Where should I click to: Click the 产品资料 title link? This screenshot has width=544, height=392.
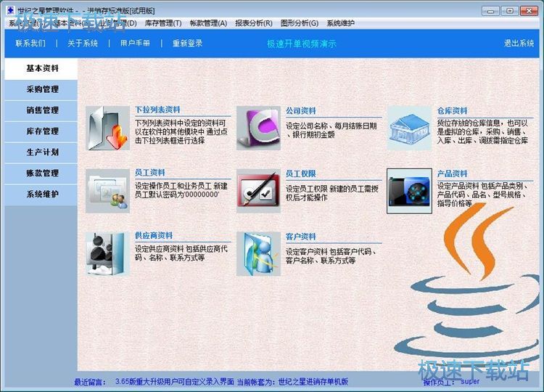pyautogui.click(x=452, y=173)
